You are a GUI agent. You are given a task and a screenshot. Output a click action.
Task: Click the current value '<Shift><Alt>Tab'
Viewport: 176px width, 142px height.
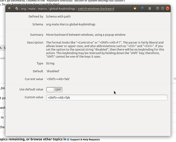point(58,79)
